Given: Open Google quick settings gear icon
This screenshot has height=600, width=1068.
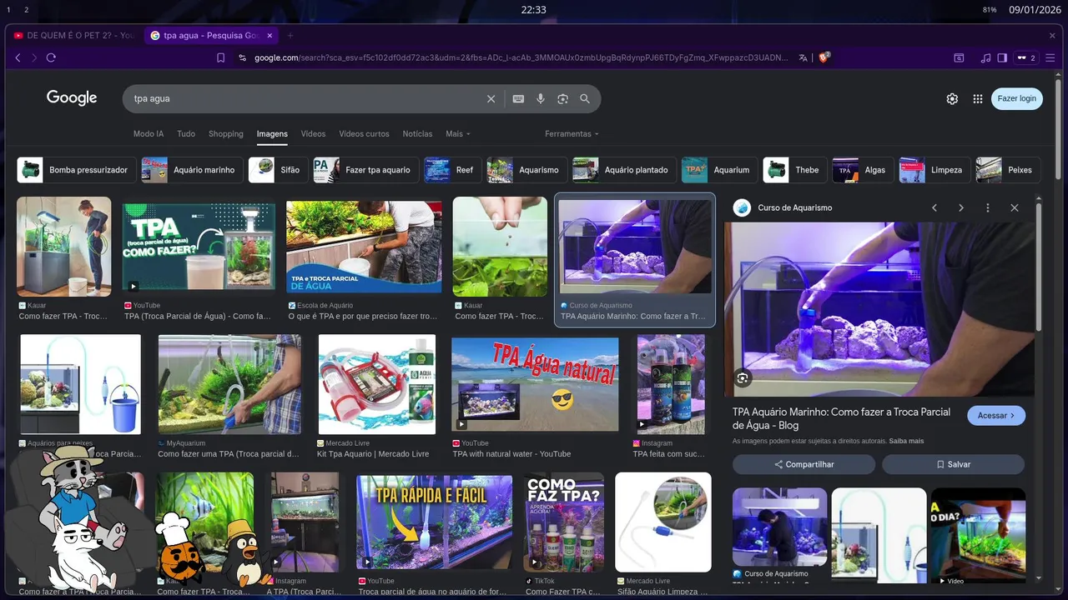Looking at the screenshot, I should click(x=952, y=98).
